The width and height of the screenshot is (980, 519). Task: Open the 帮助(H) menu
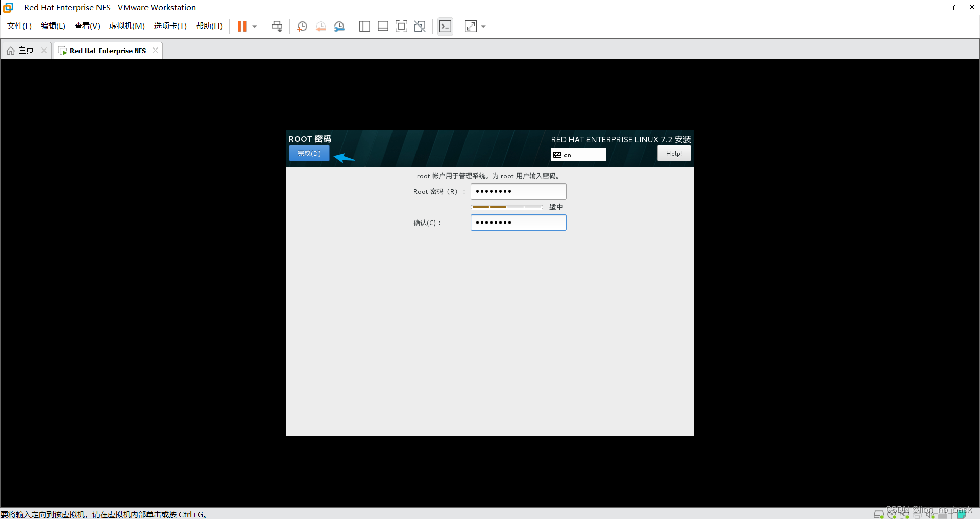(209, 26)
